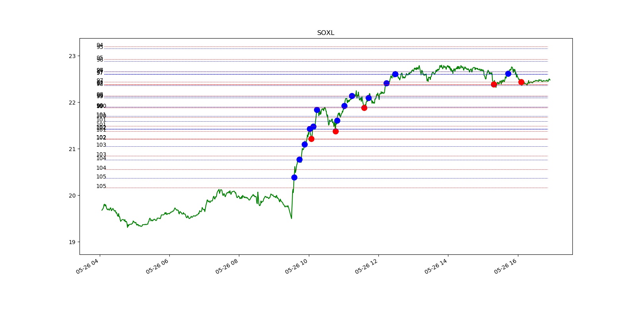This screenshot has height=318, width=636.
Task: Select the blue marker near 22.4 just after 12:00
Action: (386, 83)
